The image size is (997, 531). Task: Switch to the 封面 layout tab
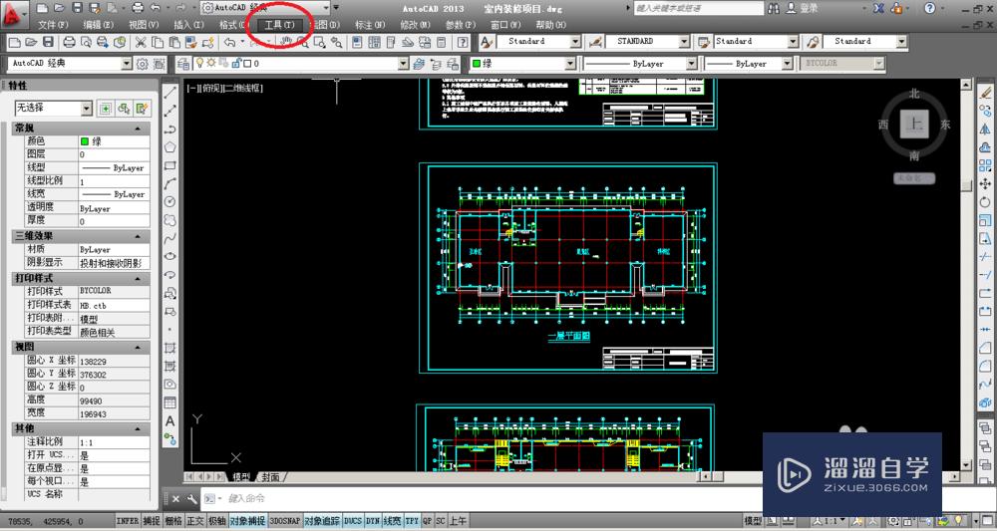click(x=271, y=476)
